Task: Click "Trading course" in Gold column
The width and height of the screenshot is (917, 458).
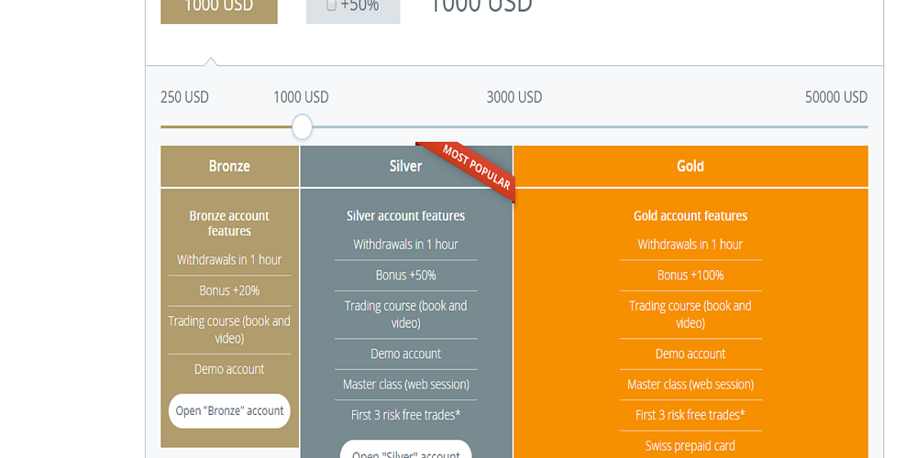Action: 691,314
